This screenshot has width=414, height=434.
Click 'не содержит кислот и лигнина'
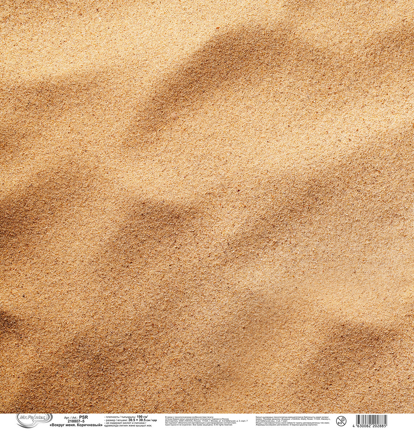pyautogui.click(x=126, y=423)
